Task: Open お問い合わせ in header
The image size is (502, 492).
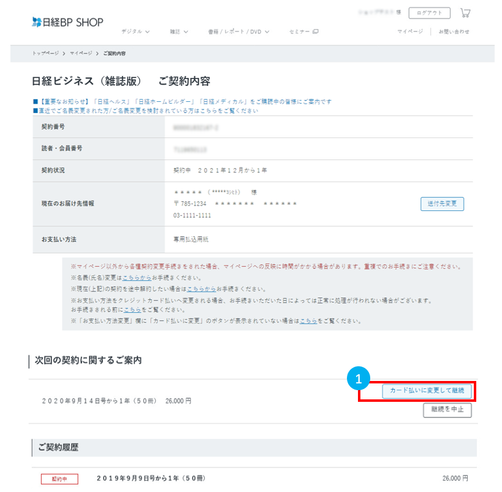Action: (x=454, y=31)
